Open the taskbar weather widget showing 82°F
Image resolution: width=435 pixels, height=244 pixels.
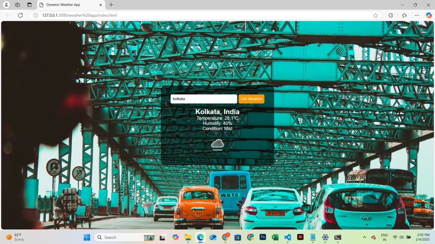(15, 237)
